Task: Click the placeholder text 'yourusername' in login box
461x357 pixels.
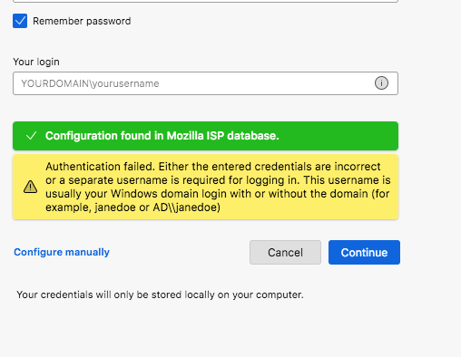Action: (x=125, y=83)
